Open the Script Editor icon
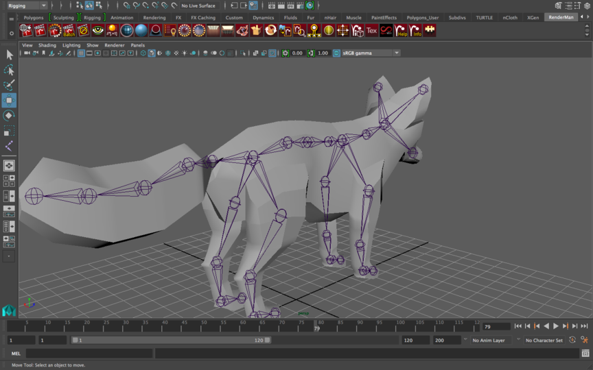 tap(585, 354)
